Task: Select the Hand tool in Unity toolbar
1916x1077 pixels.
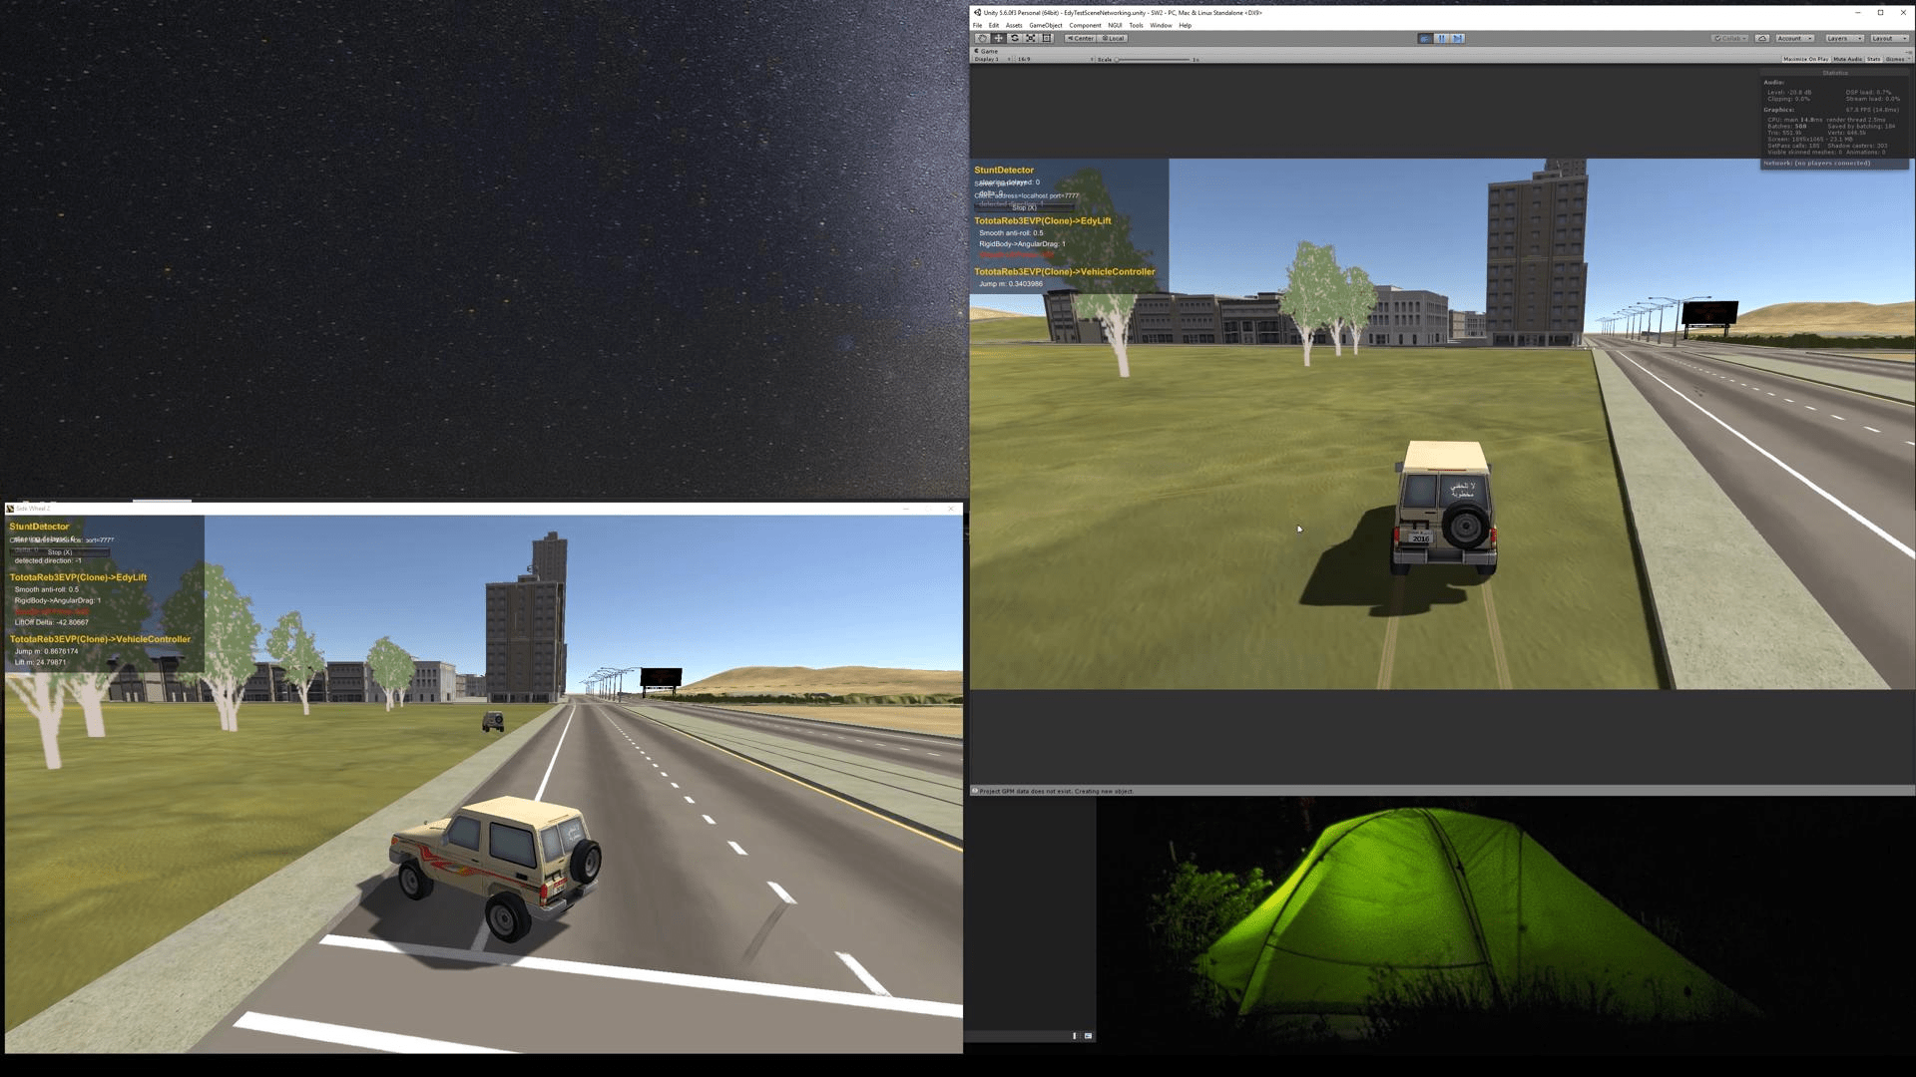Action: (983, 38)
